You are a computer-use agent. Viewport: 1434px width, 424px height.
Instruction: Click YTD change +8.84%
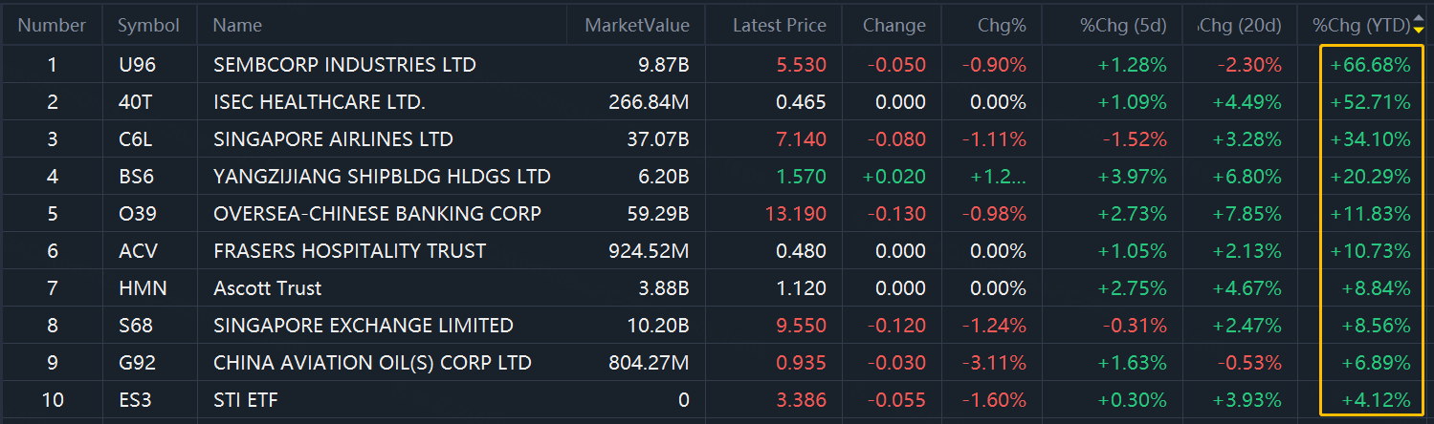click(x=1377, y=288)
